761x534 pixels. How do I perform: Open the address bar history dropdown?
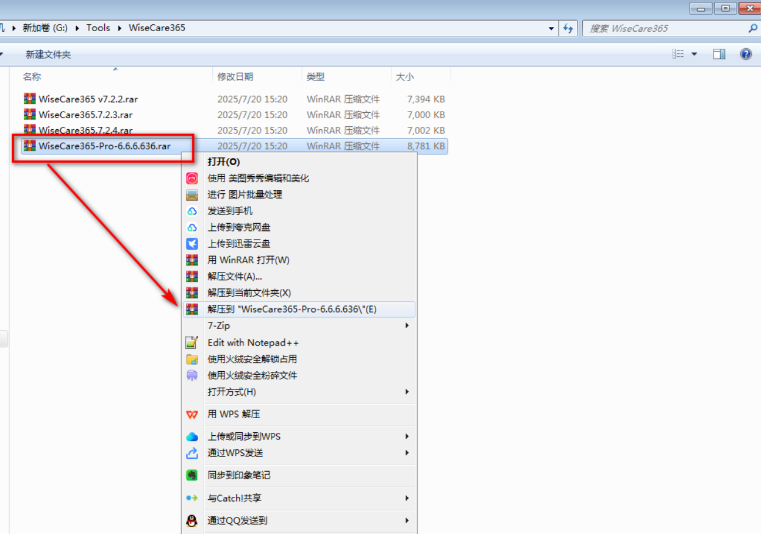click(x=552, y=28)
